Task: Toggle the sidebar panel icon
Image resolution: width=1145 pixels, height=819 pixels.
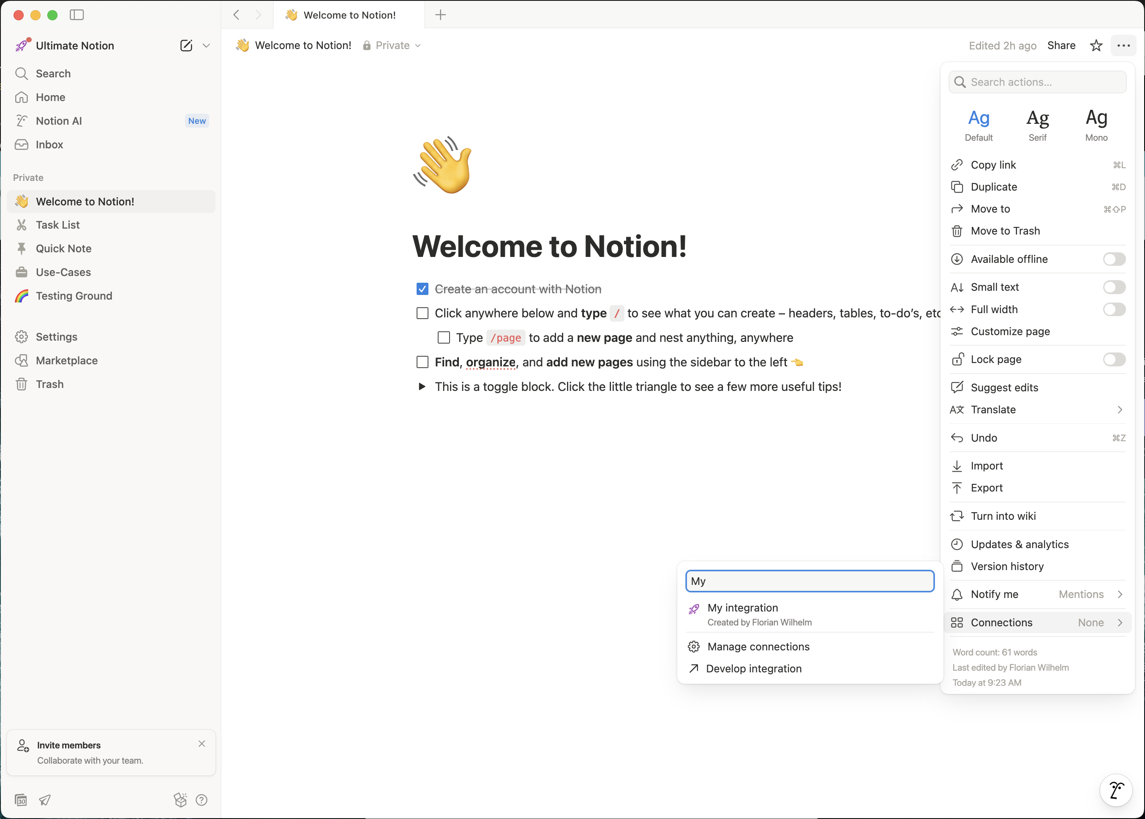Action: 76,15
